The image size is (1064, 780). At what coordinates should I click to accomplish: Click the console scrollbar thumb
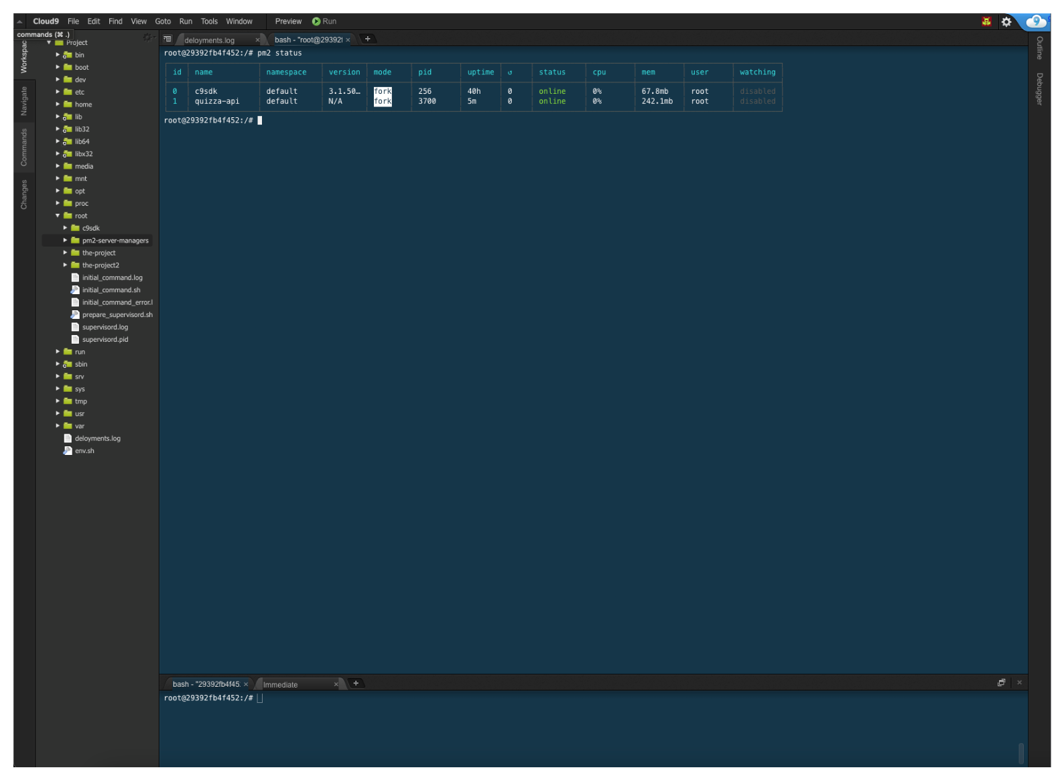tap(1021, 753)
